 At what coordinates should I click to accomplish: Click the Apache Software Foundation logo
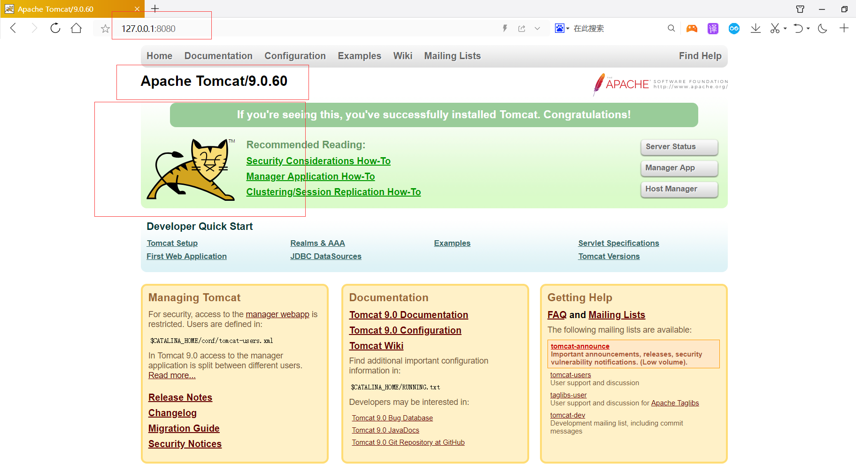click(660, 84)
